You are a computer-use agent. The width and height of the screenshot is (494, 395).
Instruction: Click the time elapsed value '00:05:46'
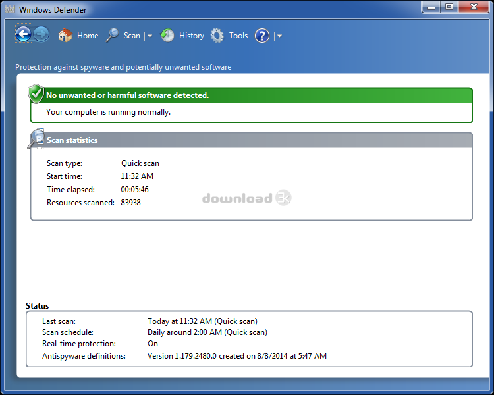[134, 190]
